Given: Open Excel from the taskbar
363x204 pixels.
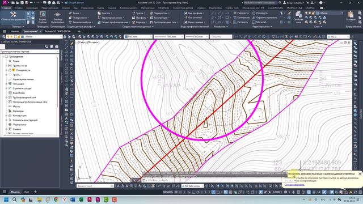Looking at the screenshot, I should click(81, 199).
